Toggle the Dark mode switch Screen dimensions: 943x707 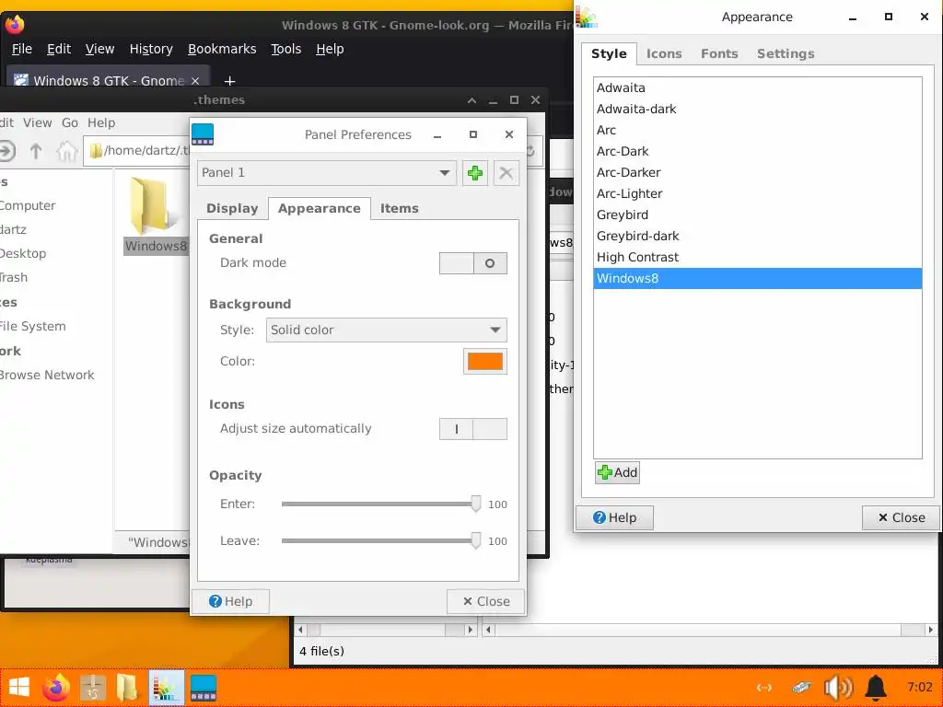(473, 263)
